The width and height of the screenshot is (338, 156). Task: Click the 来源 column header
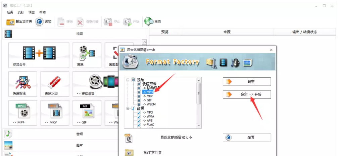click(x=227, y=32)
